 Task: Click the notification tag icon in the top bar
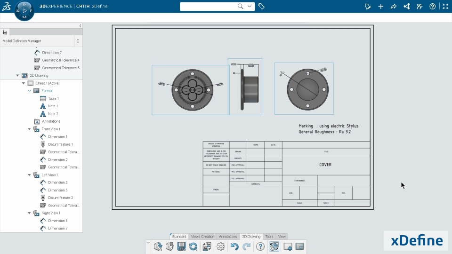[368, 6]
